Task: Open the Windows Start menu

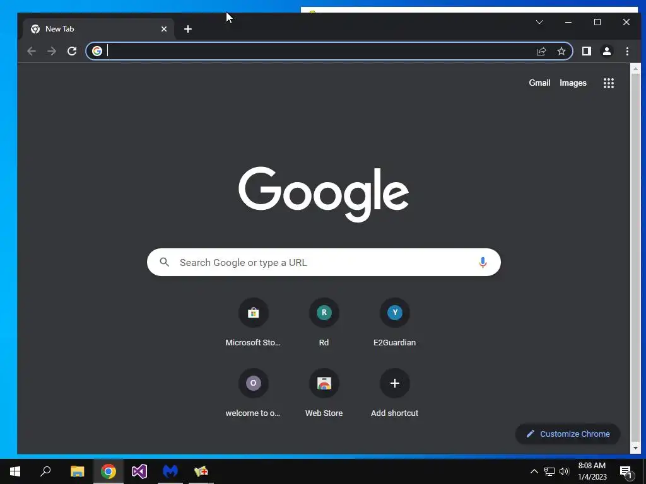Action: [x=15, y=471]
